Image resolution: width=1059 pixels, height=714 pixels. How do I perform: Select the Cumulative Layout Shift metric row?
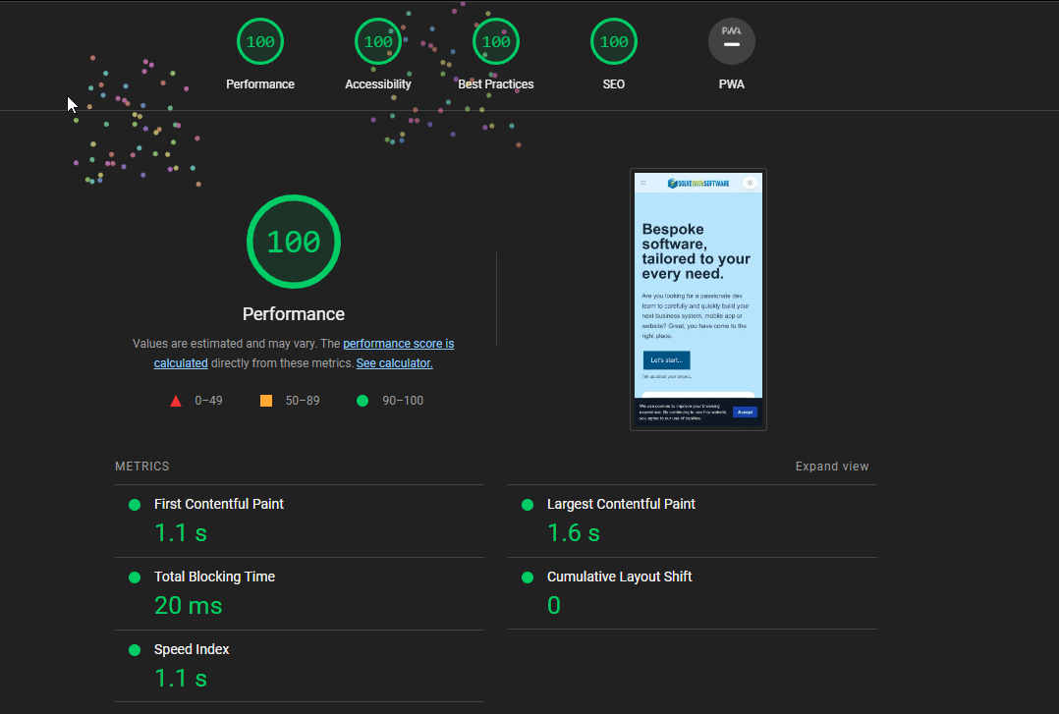[619, 577]
